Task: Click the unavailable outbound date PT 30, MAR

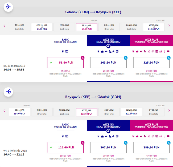Action: click(x=64, y=27)
